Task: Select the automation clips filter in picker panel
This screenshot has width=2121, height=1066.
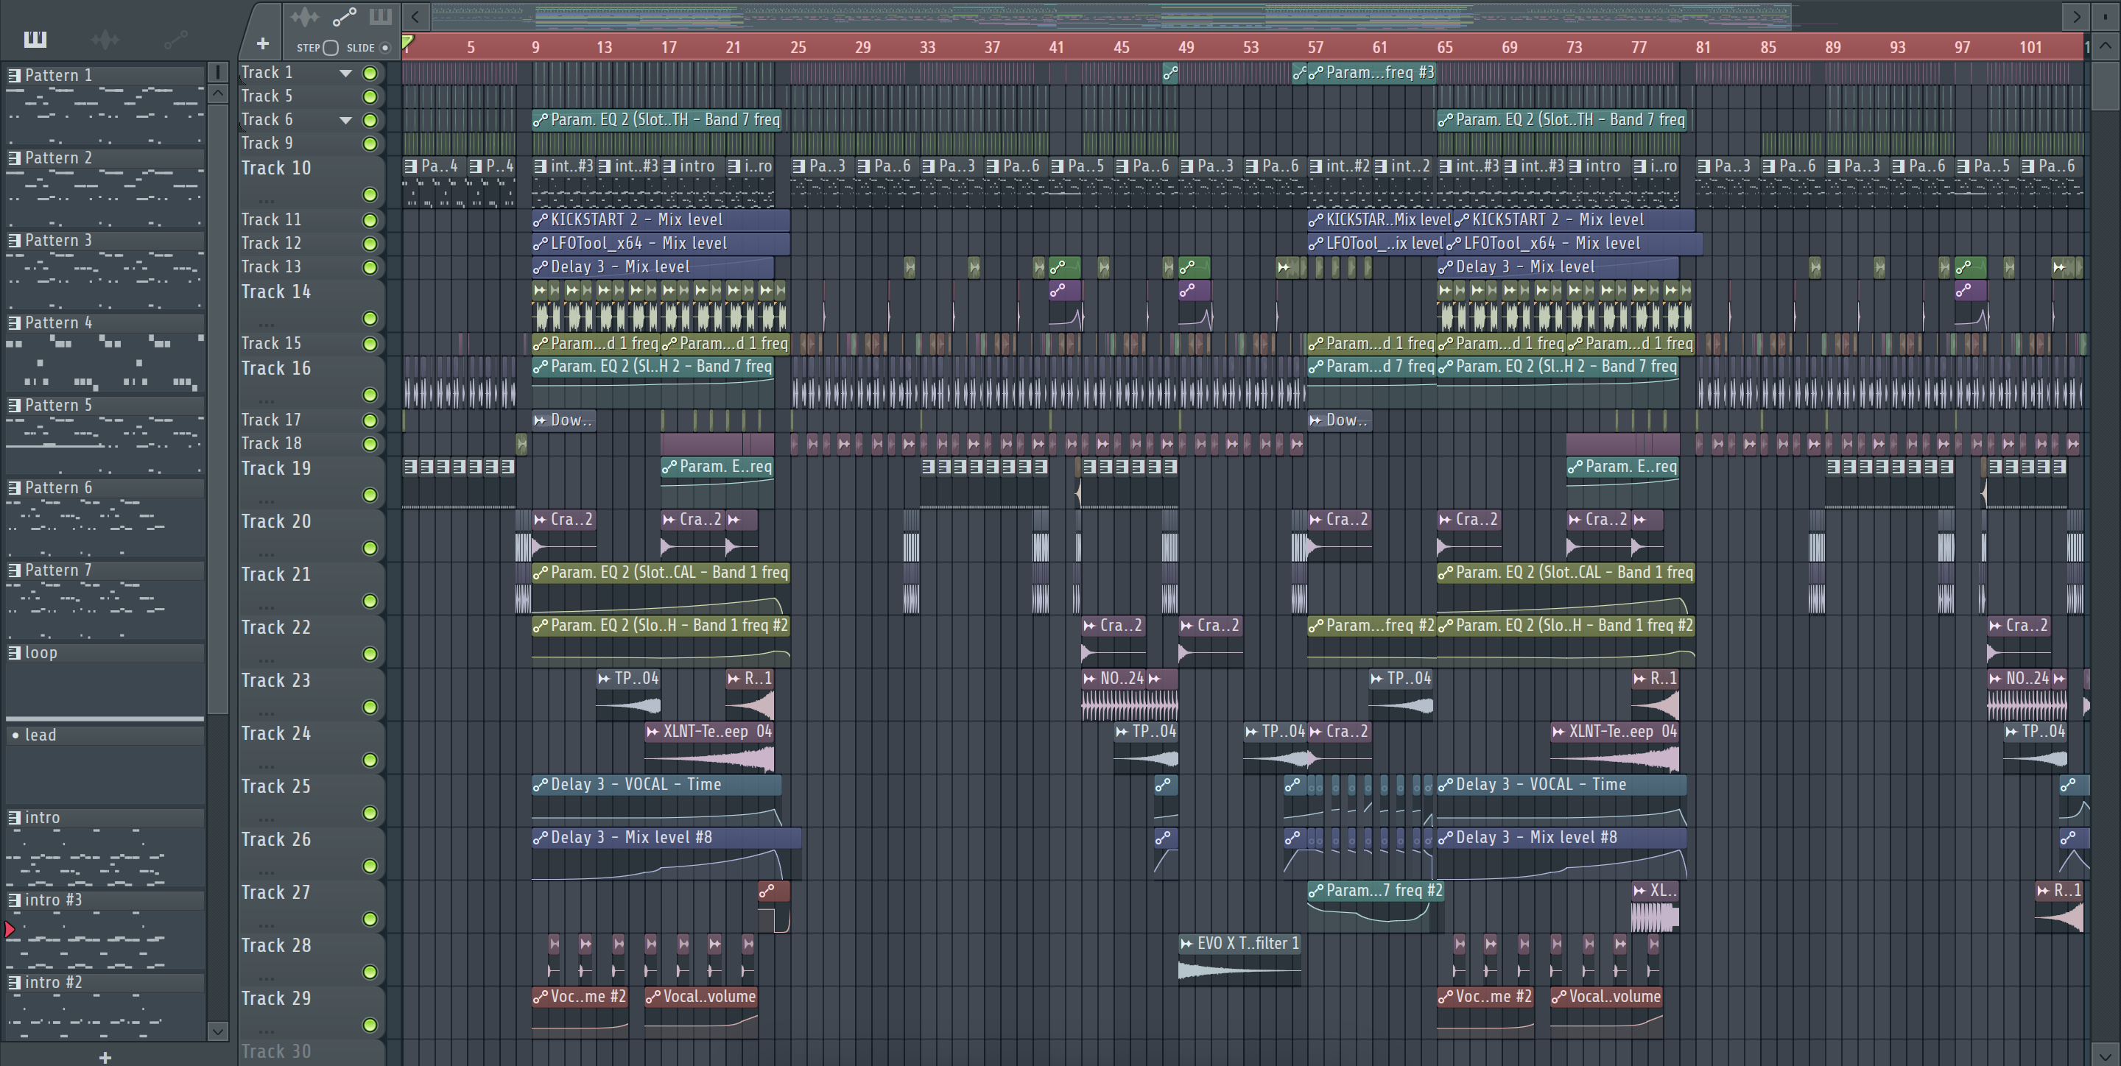Action: 175,39
